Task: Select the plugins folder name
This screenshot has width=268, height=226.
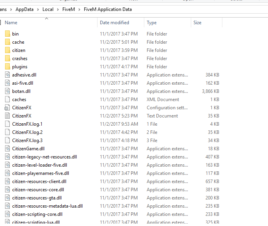Action: point(20,67)
